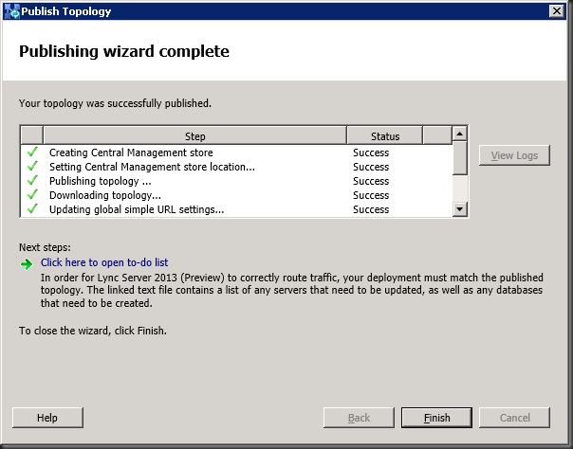Viewport: 573px width, 449px height.
Task: Open the Help for this wizard
Action: click(47, 418)
